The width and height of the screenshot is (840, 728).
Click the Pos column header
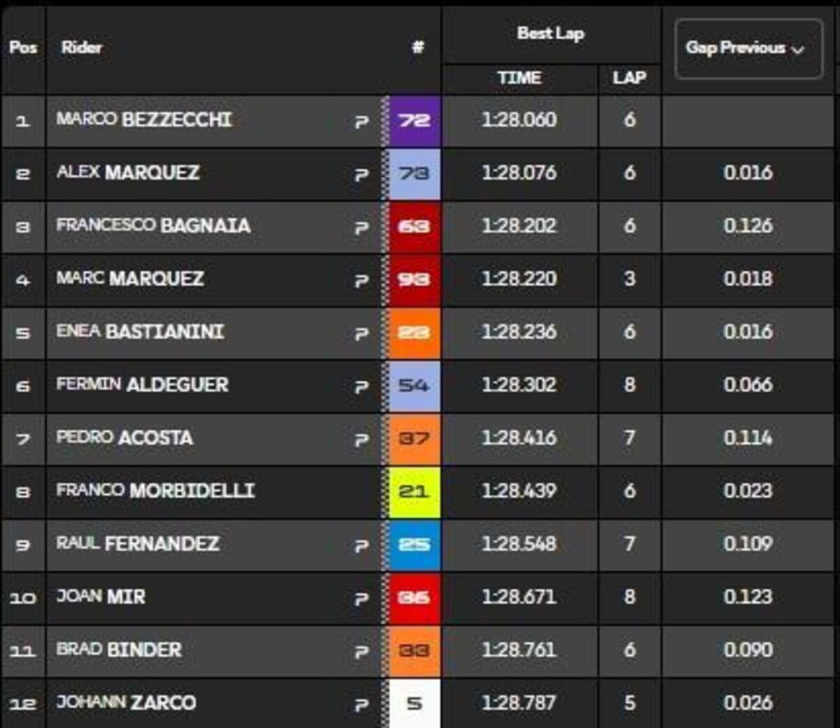23,48
